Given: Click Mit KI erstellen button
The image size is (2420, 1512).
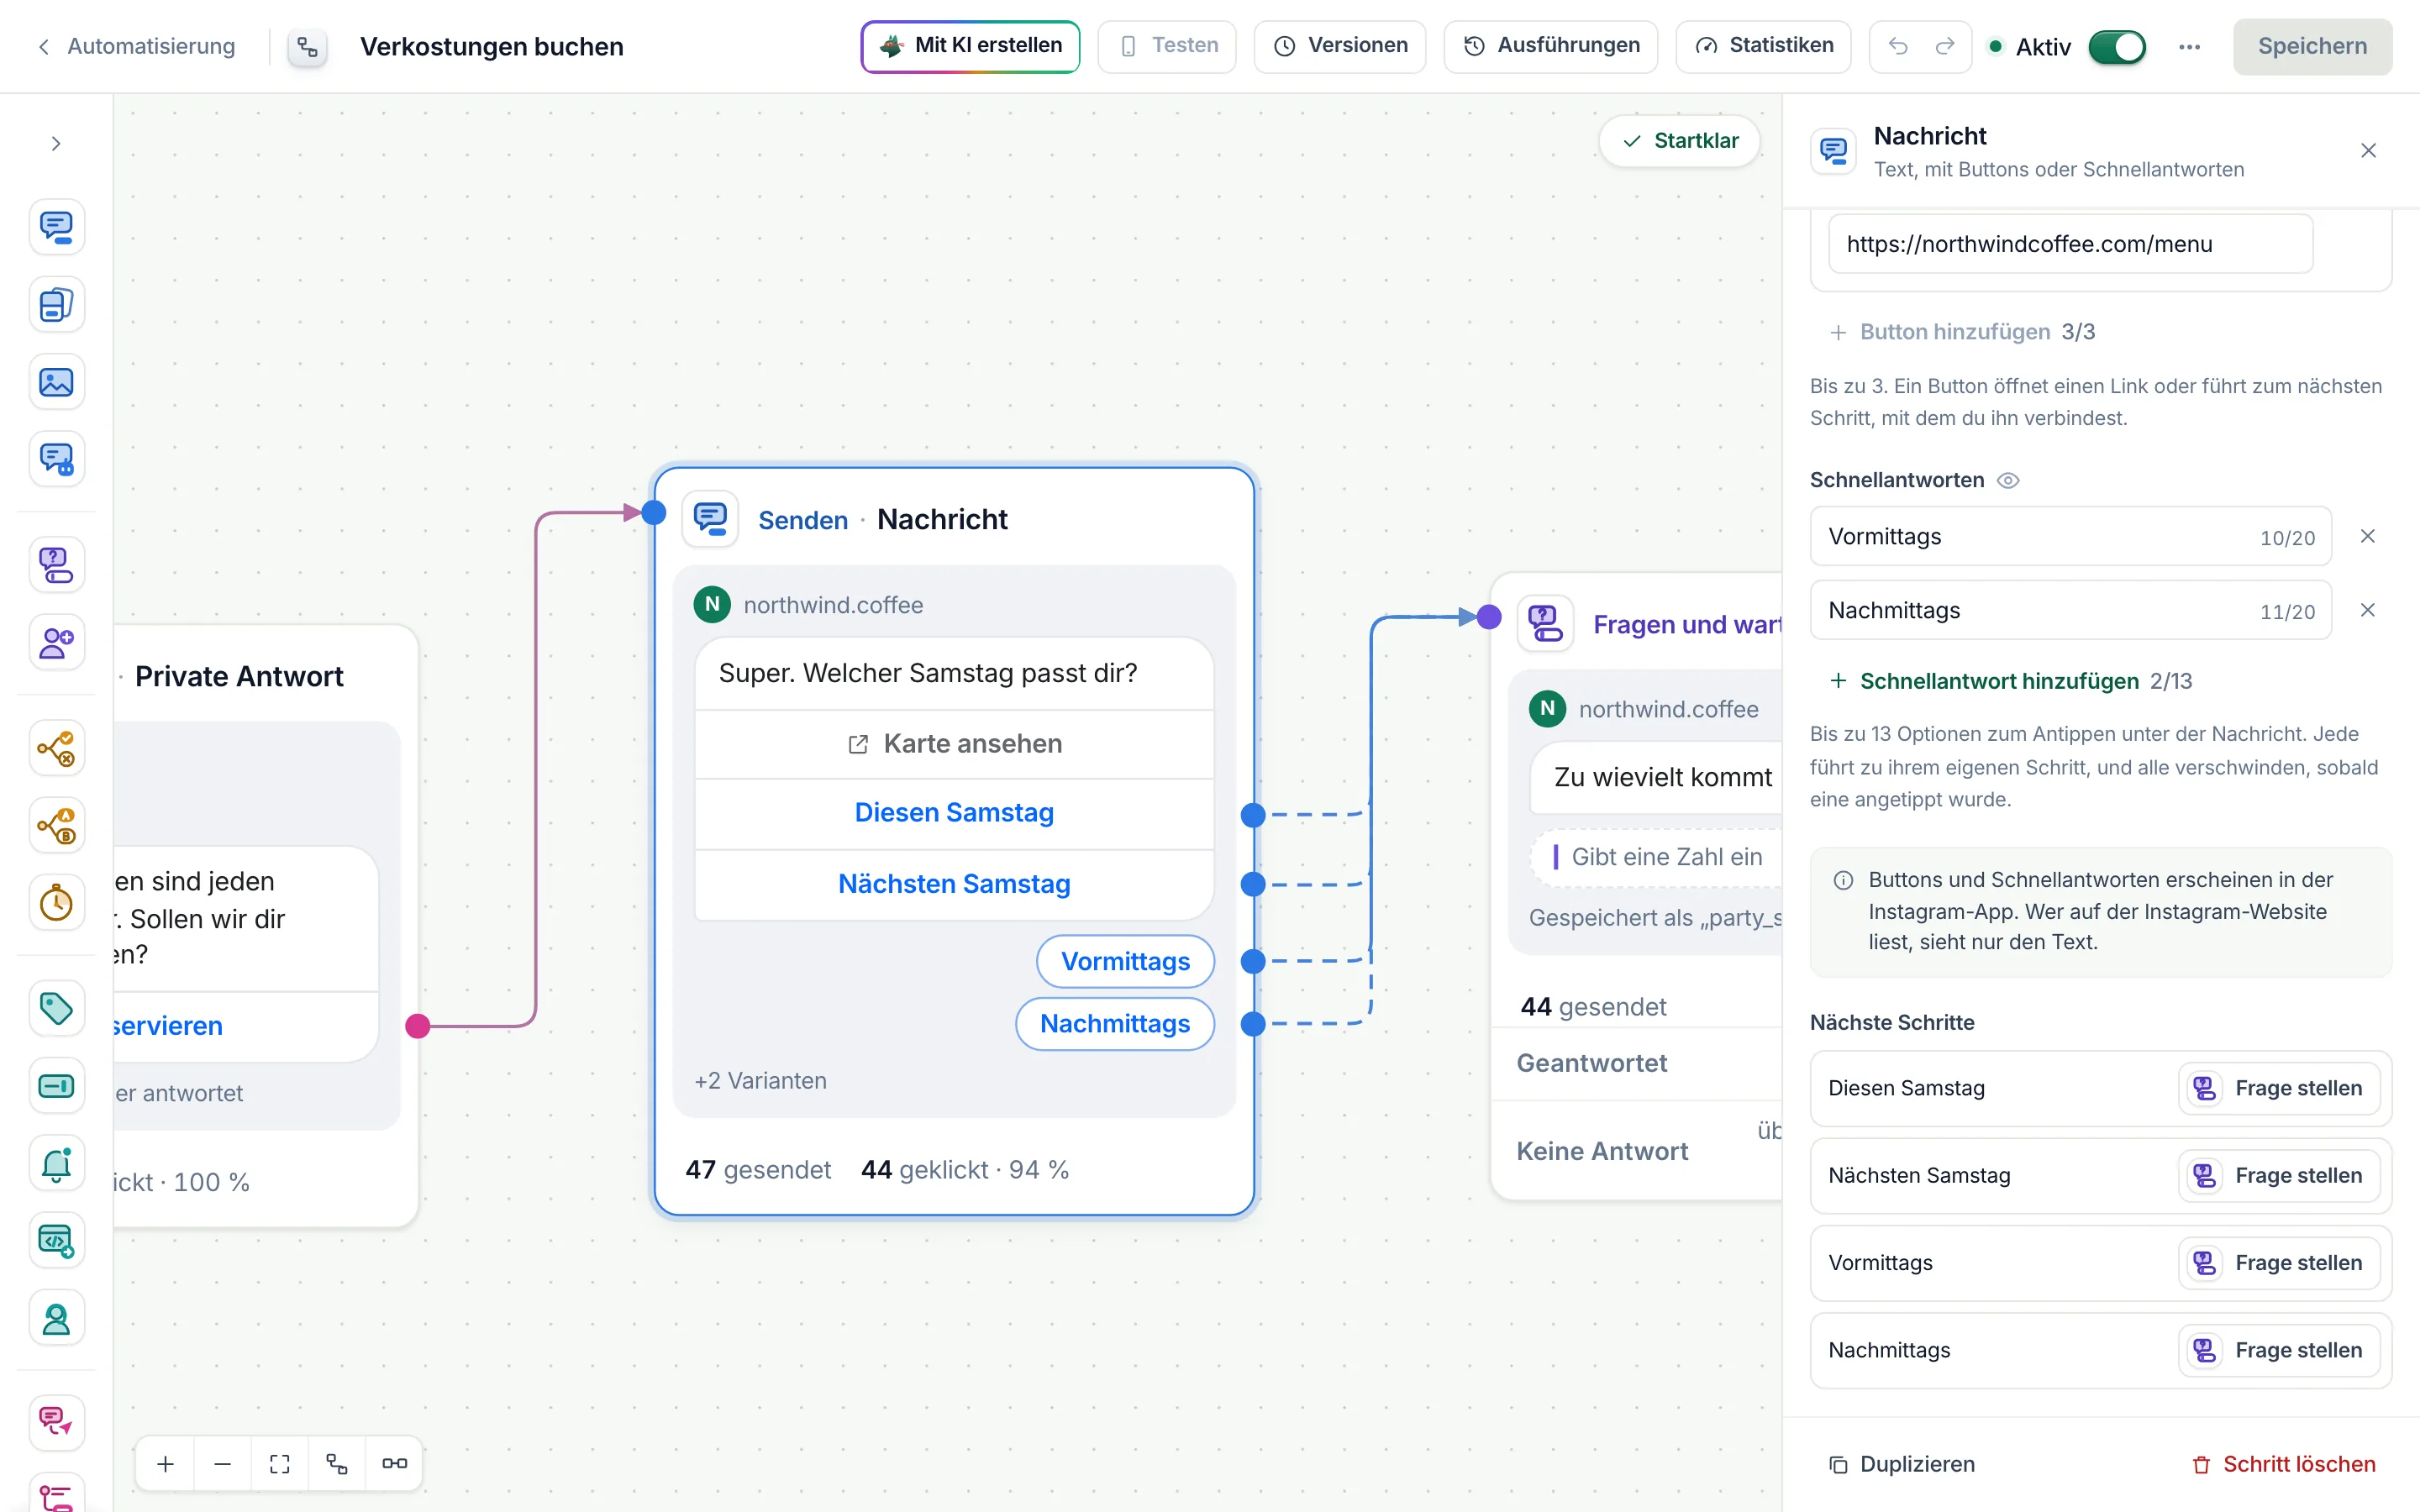Looking at the screenshot, I should point(970,46).
